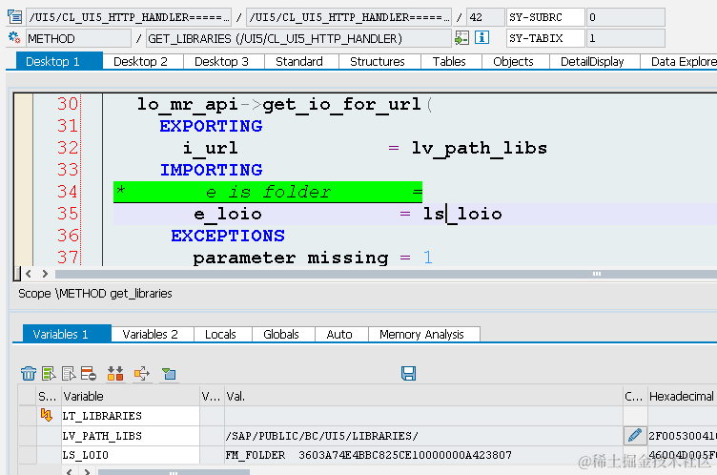Open the Standard tab
717x475 pixels.
tap(299, 62)
